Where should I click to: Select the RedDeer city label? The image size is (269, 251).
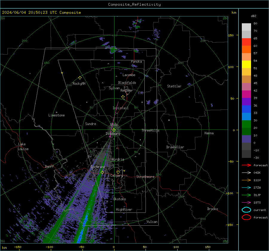pyautogui.click(x=127, y=90)
